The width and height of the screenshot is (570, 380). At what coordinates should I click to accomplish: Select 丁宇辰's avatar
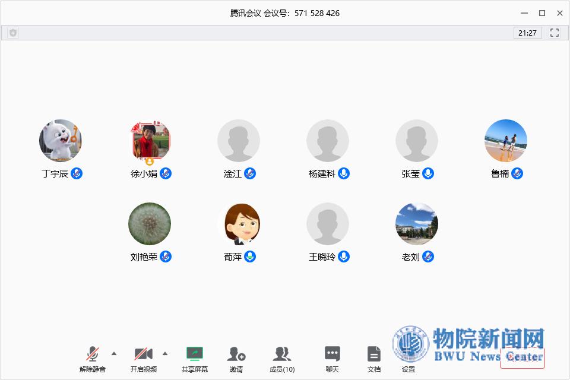(61, 141)
